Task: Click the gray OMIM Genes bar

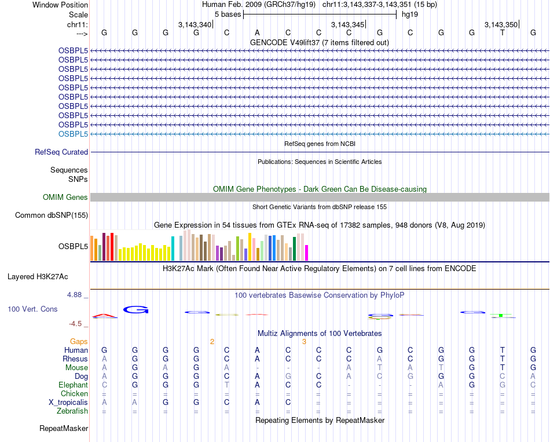Action: pos(320,197)
